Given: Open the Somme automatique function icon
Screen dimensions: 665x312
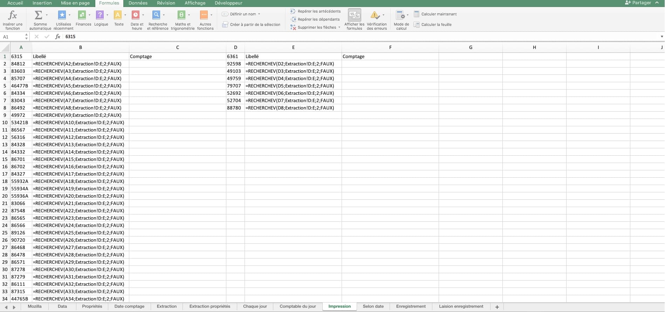Looking at the screenshot, I should (39, 15).
